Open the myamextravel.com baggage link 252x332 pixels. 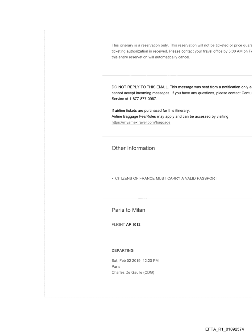click(x=141, y=123)
